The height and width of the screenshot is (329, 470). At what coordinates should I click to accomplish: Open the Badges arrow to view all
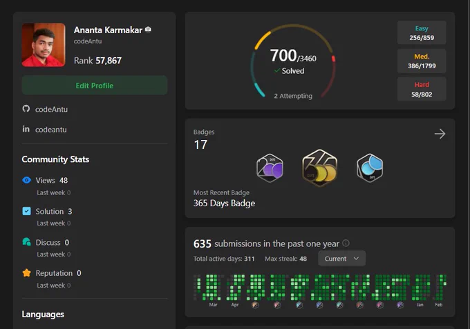440,134
